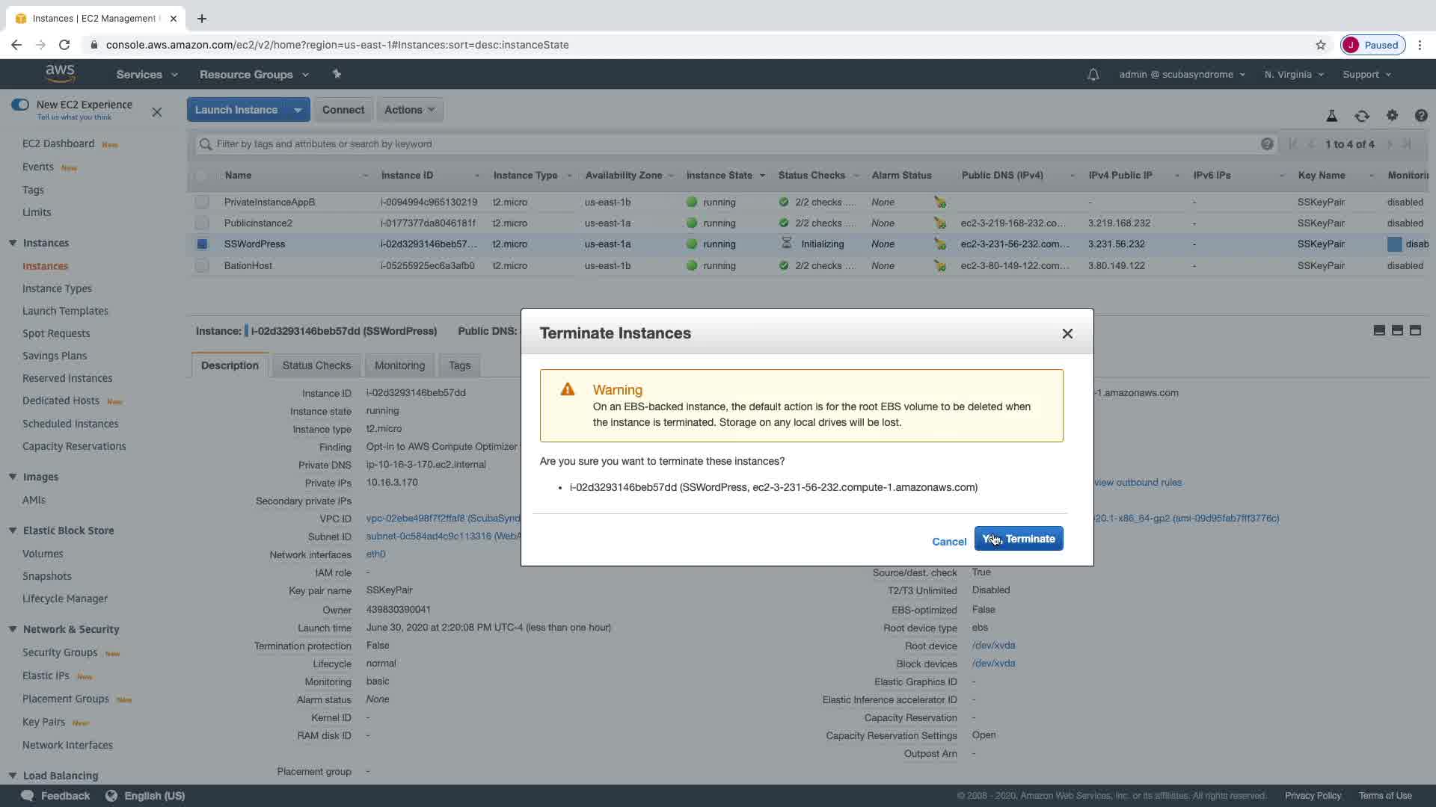Click the pin shortcut icon in navbar
Image resolution: width=1436 pixels, height=807 pixels.
click(337, 74)
